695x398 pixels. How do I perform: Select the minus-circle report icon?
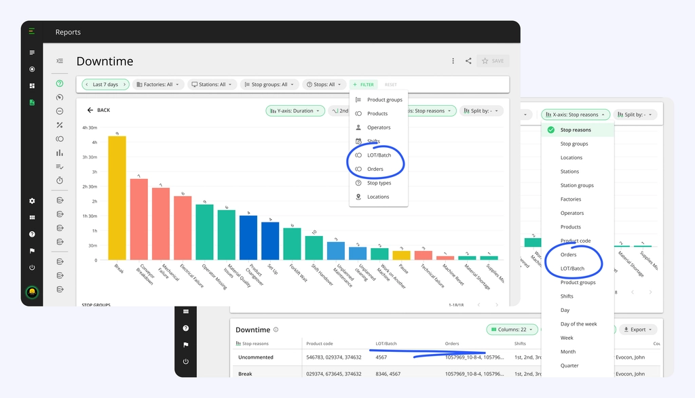pyautogui.click(x=60, y=111)
